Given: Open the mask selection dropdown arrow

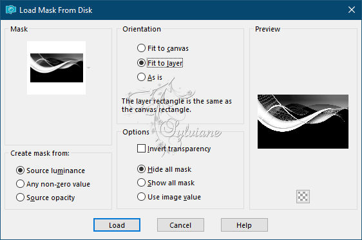Looking at the screenshot, I should [x=88, y=68].
